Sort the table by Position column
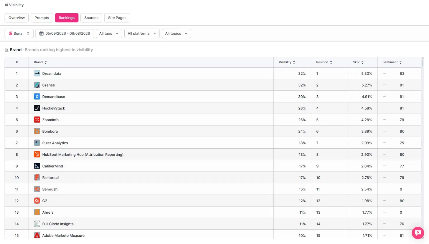 click(x=324, y=62)
